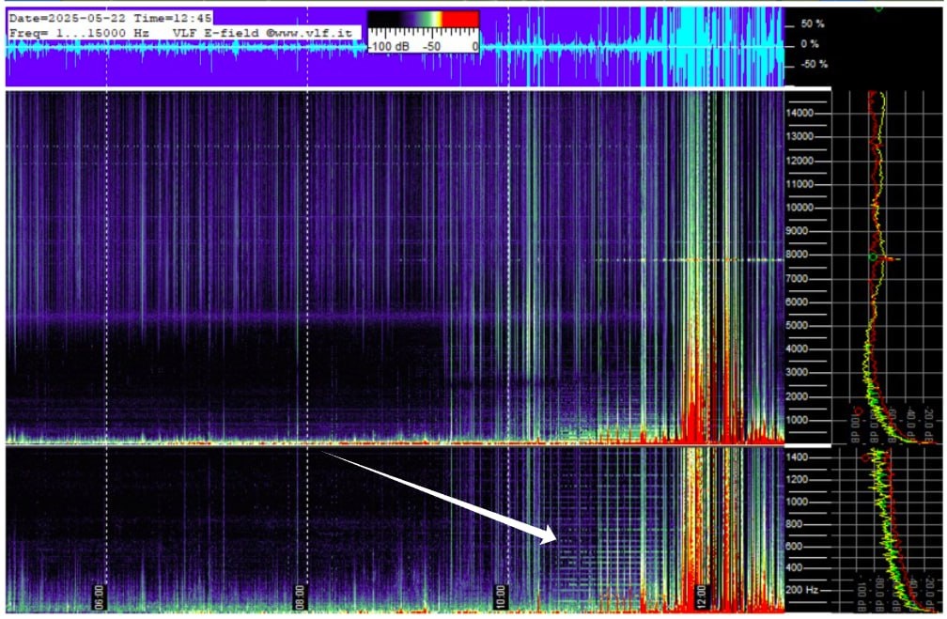
Task: Select the -100 dB legend label
Action: point(389,47)
